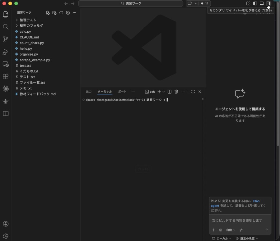Switch to the ポート tab
The width and height of the screenshot is (280, 241).
pyautogui.click(x=122, y=92)
